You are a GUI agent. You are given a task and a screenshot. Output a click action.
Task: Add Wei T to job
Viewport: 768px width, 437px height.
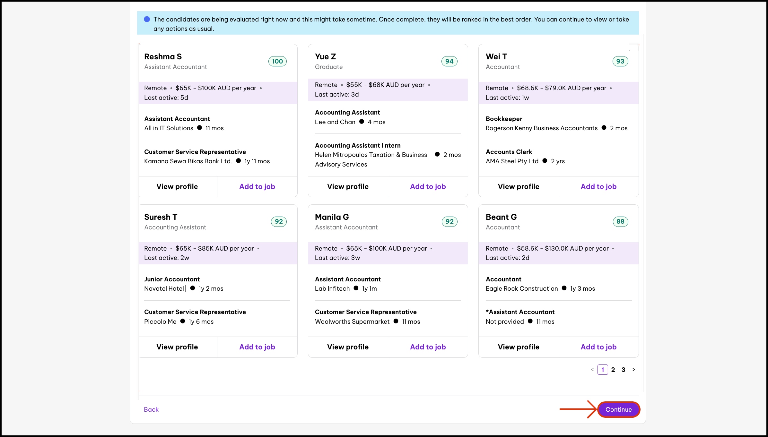click(598, 186)
